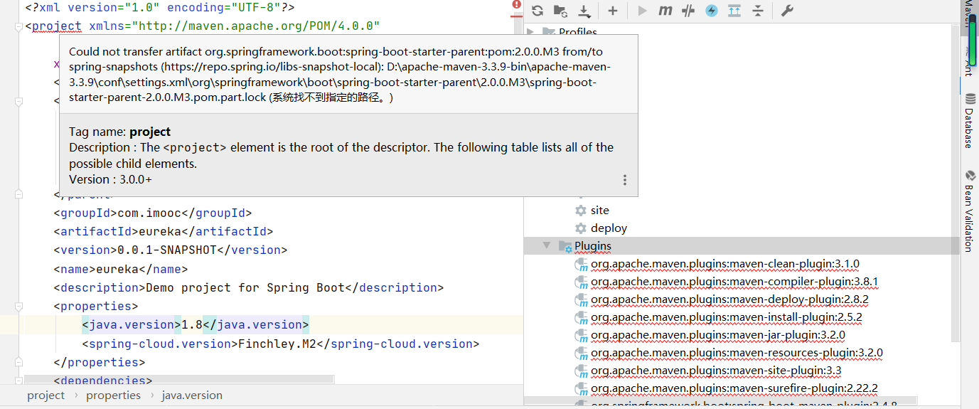This screenshot has height=409, width=979.
Task: Click the red error indicator in editor
Action: (x=516, y=5)
